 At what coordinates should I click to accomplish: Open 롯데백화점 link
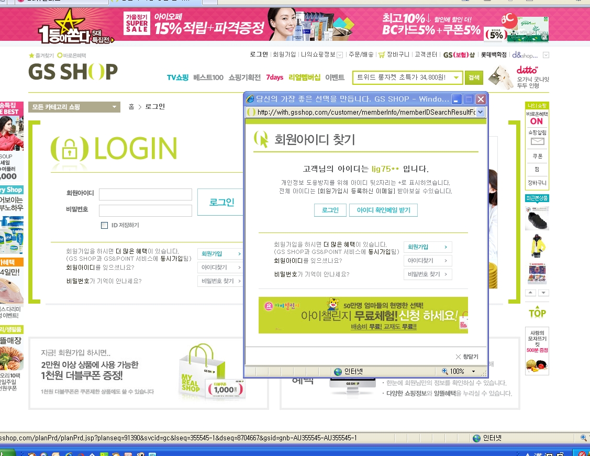(x=494, y=54)
